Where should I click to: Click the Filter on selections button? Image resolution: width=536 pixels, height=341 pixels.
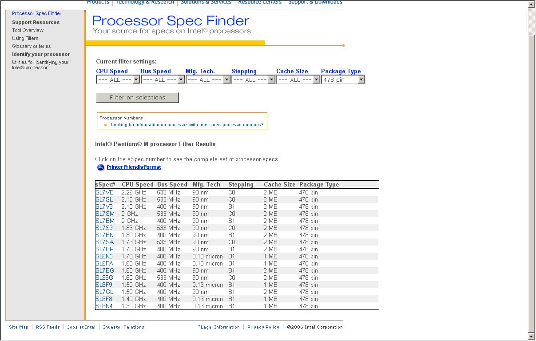137,98
